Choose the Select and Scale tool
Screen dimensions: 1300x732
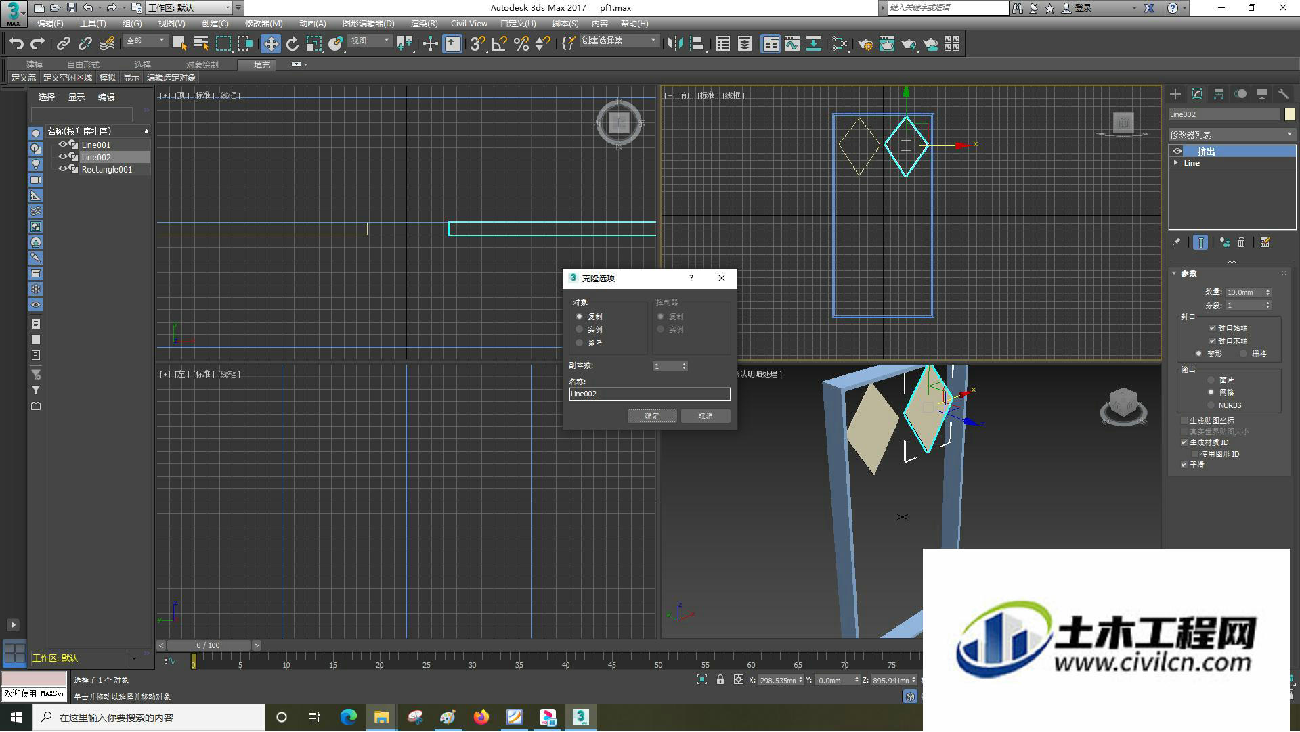pos(314,44)
